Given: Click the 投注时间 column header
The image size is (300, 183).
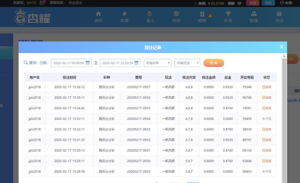Looking at the screenshot, I should coord(69,77).
